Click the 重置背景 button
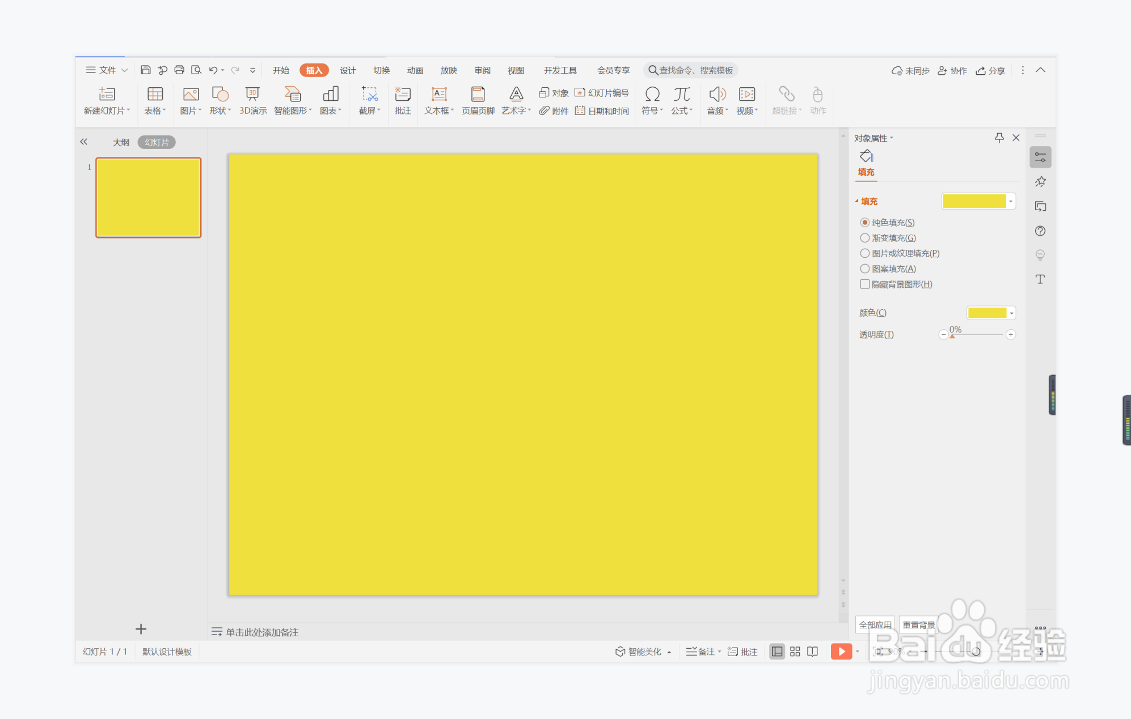1131x719 pixels. tap(919, 624)
